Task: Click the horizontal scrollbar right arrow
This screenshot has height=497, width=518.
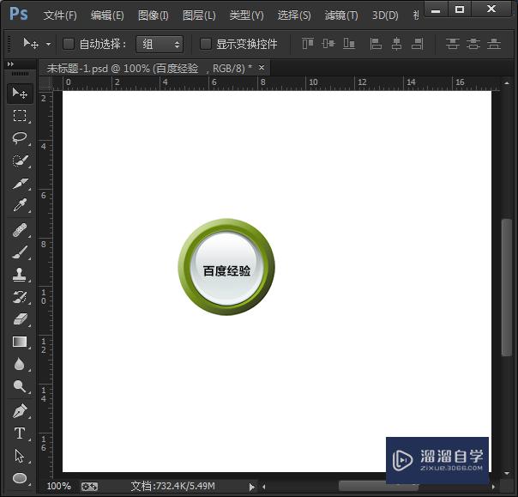Action: click(493, 487)
